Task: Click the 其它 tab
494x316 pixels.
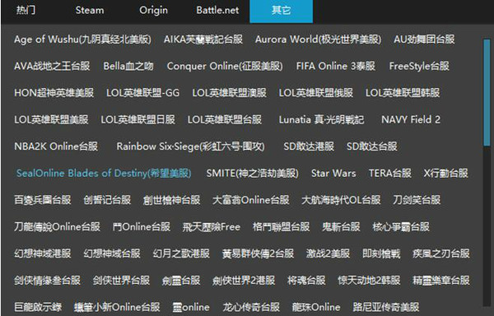Action: (281, 12)
